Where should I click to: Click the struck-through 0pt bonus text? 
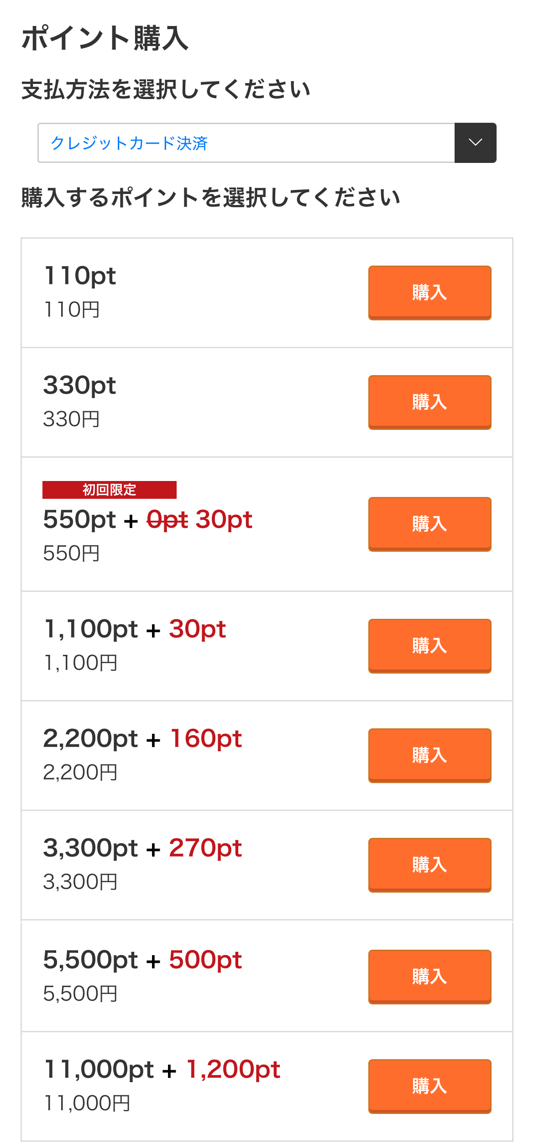pyautogui.click(x=167, y=520)
